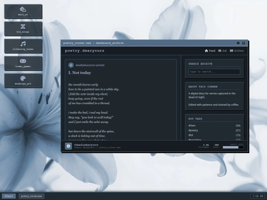Screen dimensions: 267x200
Task: Open the video_games gamepad shortcut
Action: (23, 63)
